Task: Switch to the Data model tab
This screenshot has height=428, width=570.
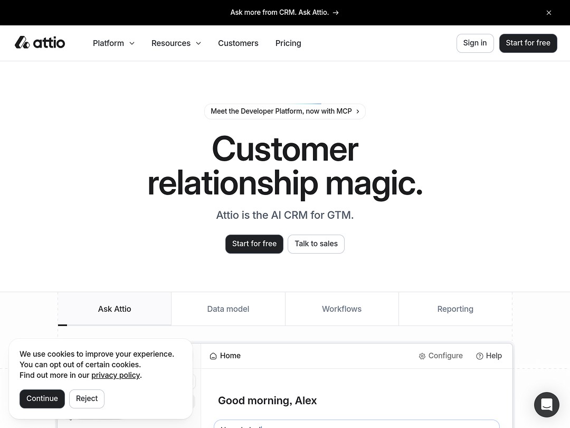Action: [228, 309]
